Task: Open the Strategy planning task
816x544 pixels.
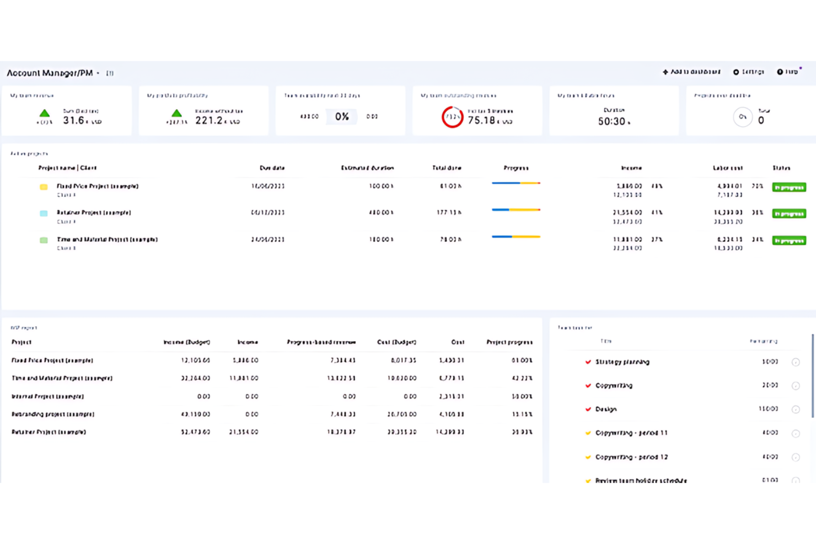Action: [x=622, y=362]
